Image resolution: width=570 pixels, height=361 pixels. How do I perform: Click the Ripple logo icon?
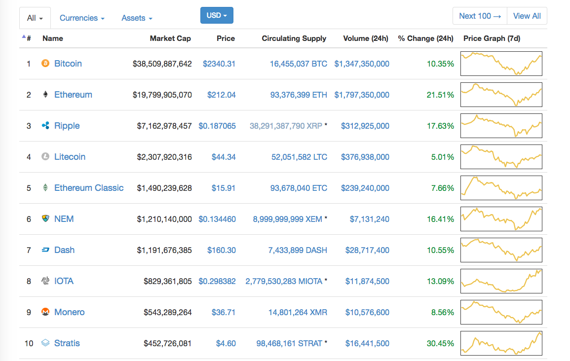pos(45,126)
